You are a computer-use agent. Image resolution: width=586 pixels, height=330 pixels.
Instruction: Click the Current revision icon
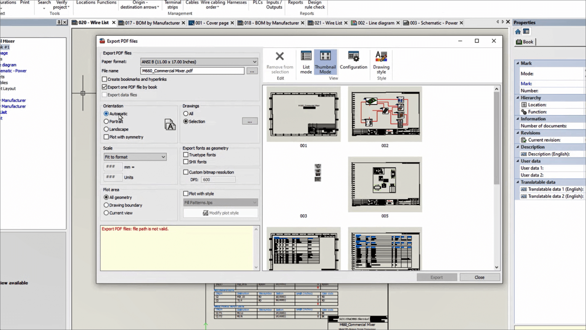524,140
